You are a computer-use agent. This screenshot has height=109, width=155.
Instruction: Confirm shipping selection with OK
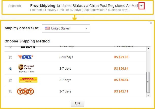(78, 103)
